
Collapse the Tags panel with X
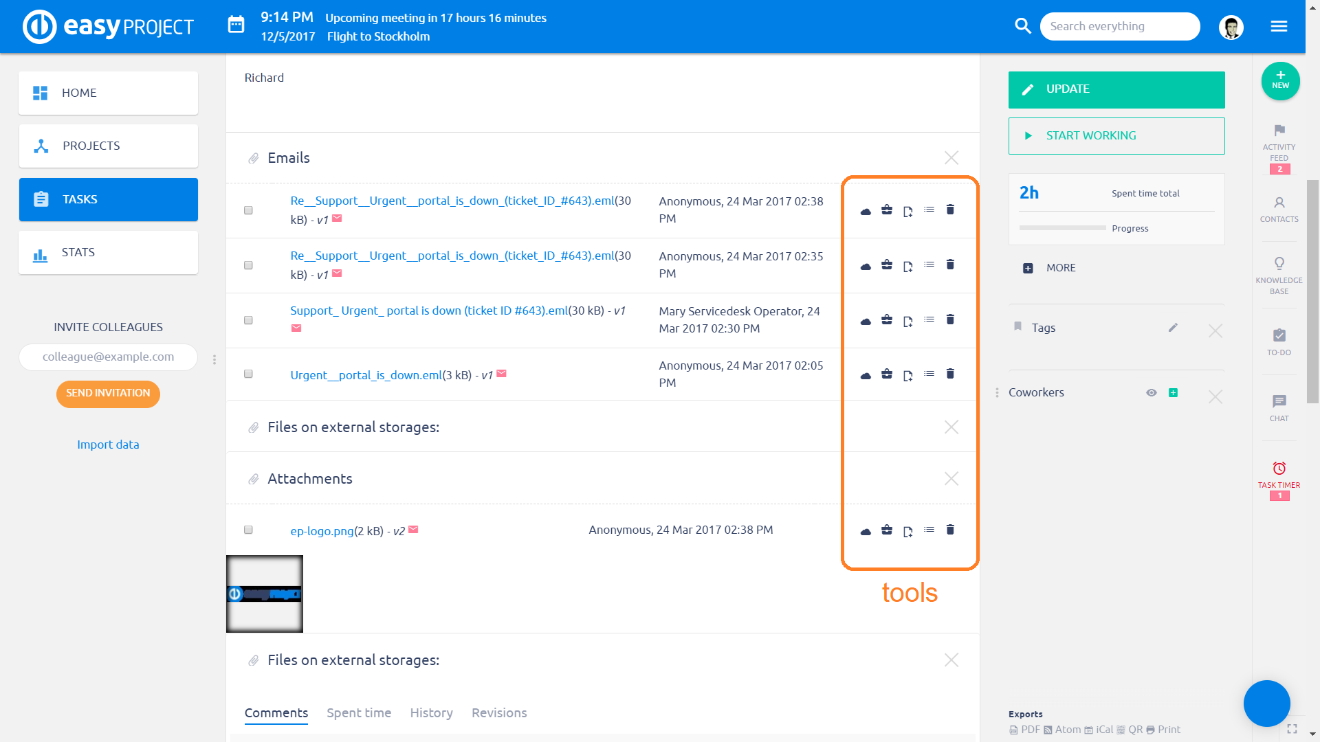[x=1215, y=331]
